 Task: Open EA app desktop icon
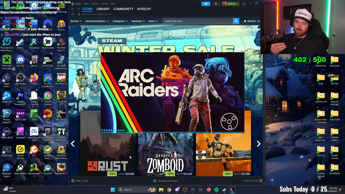pyautogui.click(x=48, y=115)
